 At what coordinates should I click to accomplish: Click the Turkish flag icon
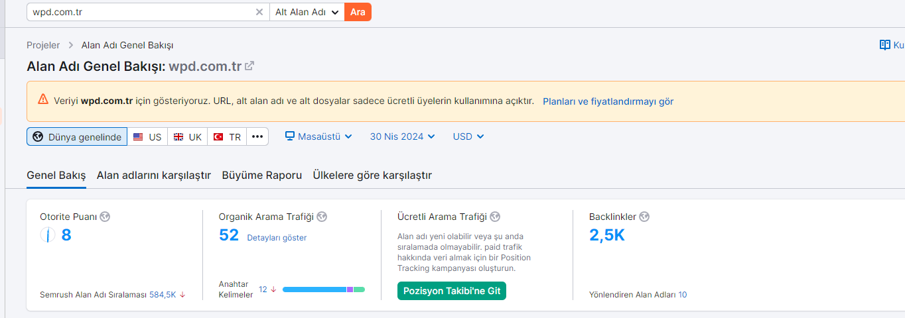(x=218, y=137)
